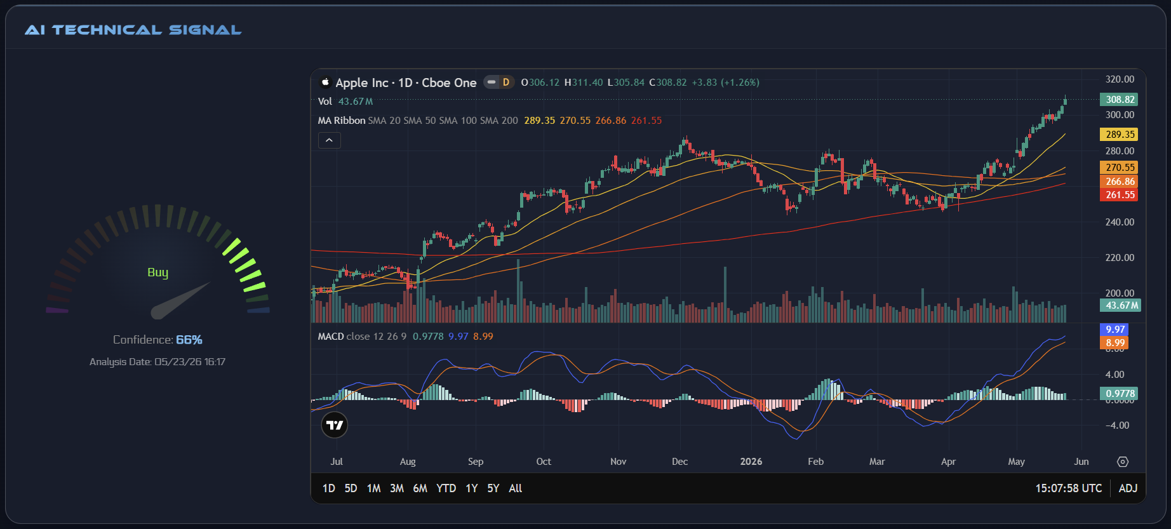
Task: Open timezone menu at 15:07:58 UTC
Action: (x=1068, y=488)
